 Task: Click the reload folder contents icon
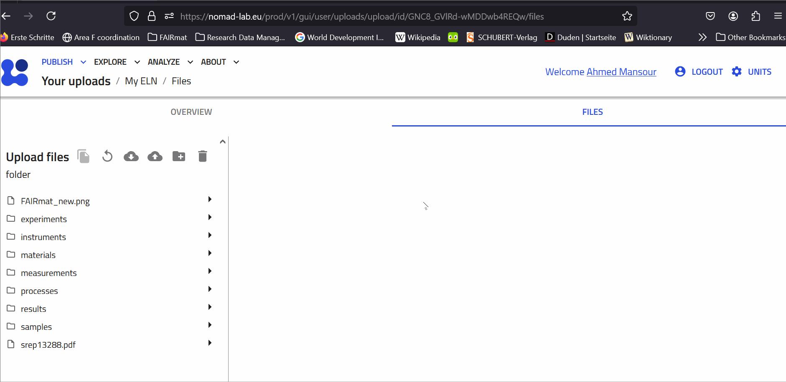(107, 157)
